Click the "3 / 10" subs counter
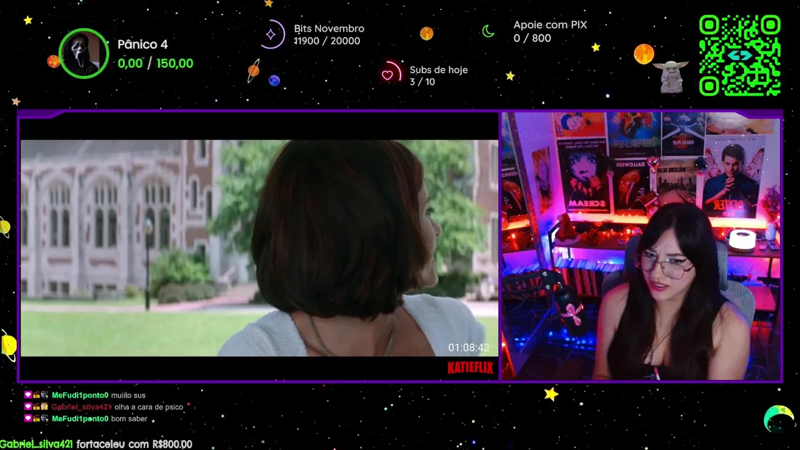This screenshot has width=800, height=450. [422, 82]
